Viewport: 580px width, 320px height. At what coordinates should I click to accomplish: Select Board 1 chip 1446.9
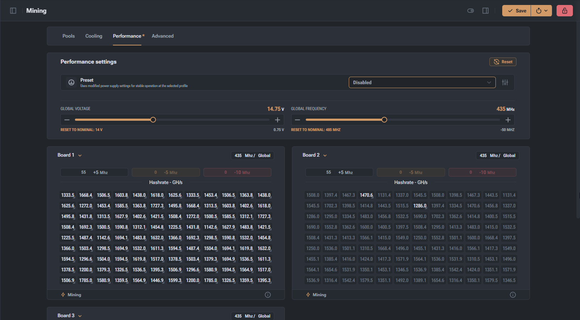(x=157, y=280)
